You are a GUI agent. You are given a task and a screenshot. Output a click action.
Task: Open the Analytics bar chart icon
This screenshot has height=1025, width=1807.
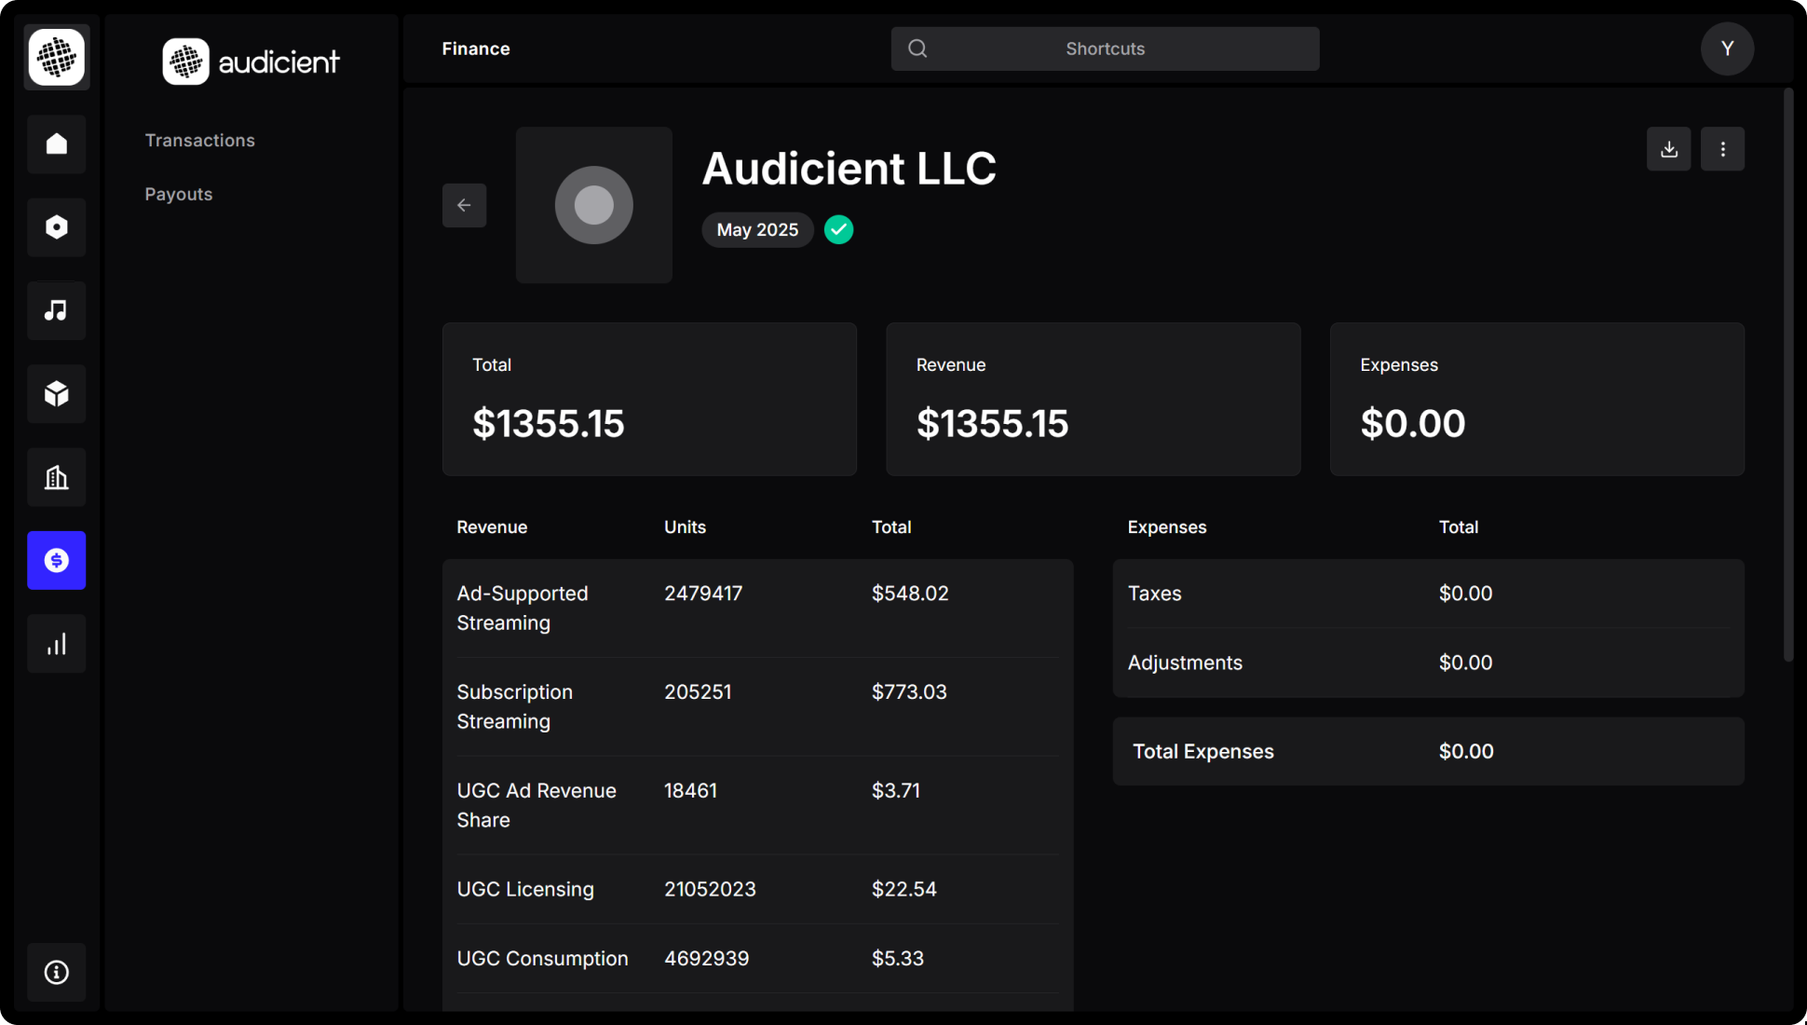56,643
